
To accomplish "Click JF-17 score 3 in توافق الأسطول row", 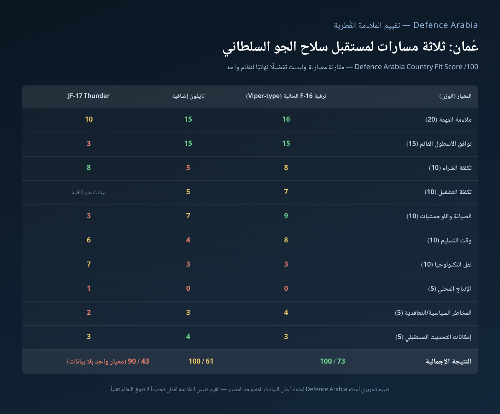I will [x=89, y=144].
